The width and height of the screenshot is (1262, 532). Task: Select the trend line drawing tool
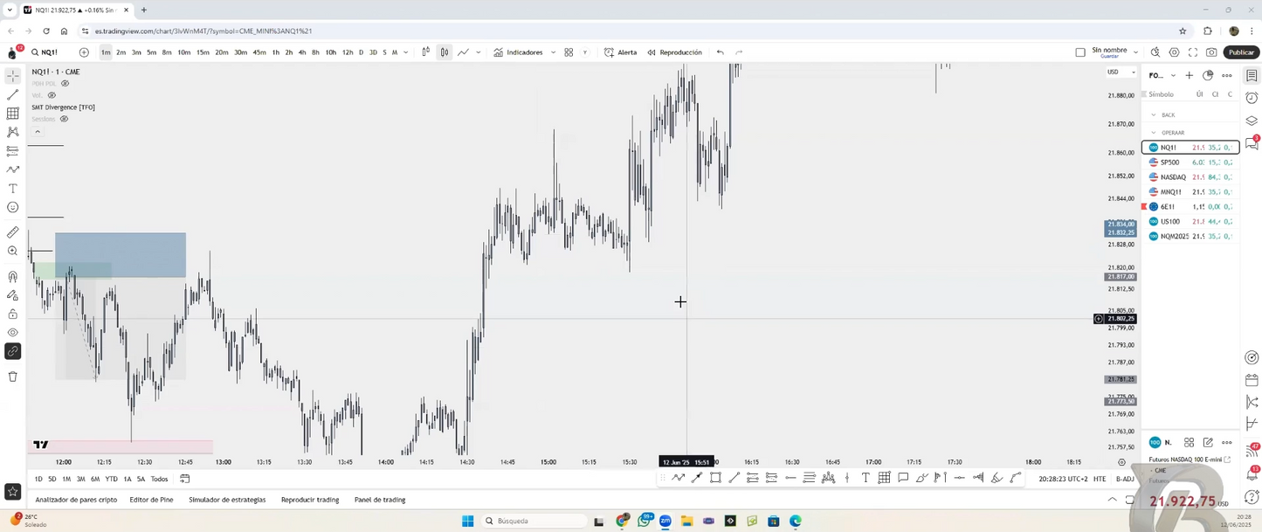point(13,94)
